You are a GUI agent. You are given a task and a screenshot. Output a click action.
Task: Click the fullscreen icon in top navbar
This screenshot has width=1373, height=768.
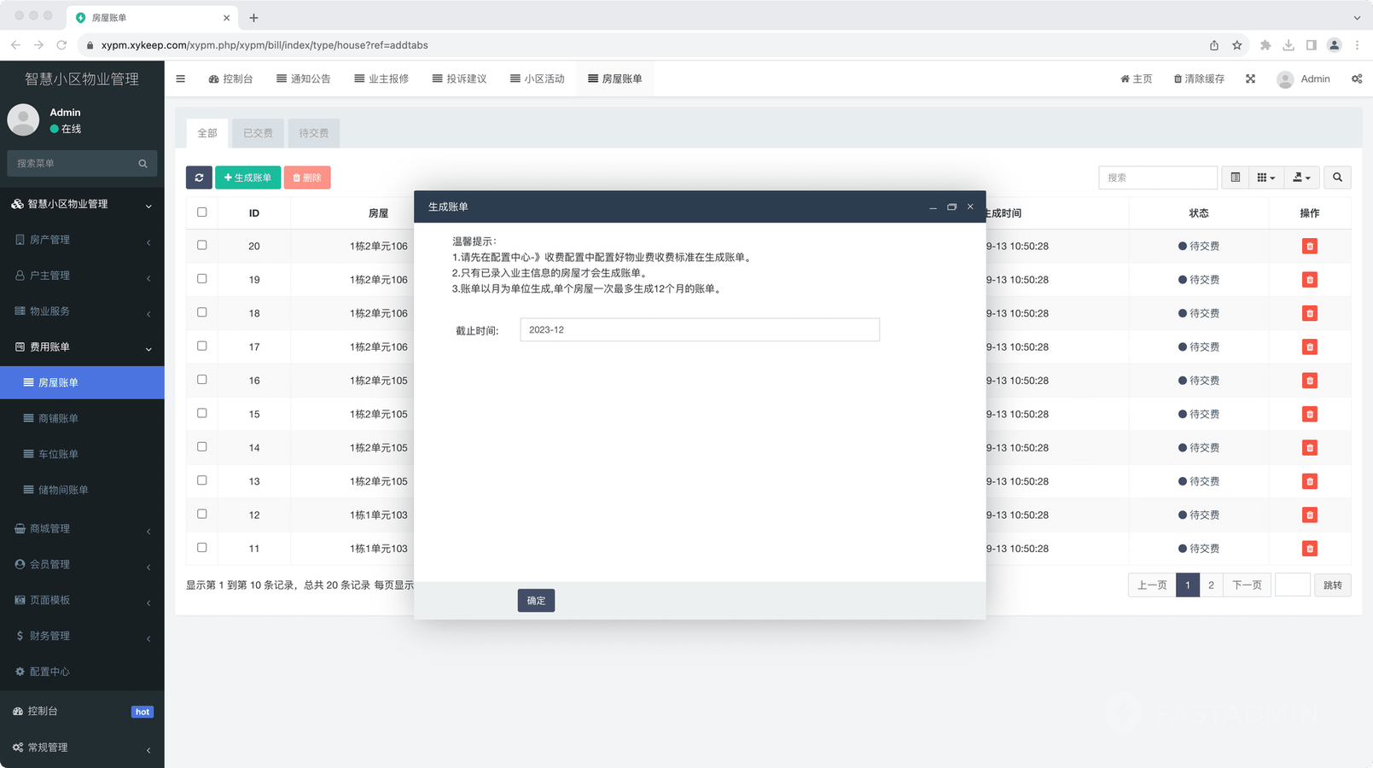(1250, 79)
